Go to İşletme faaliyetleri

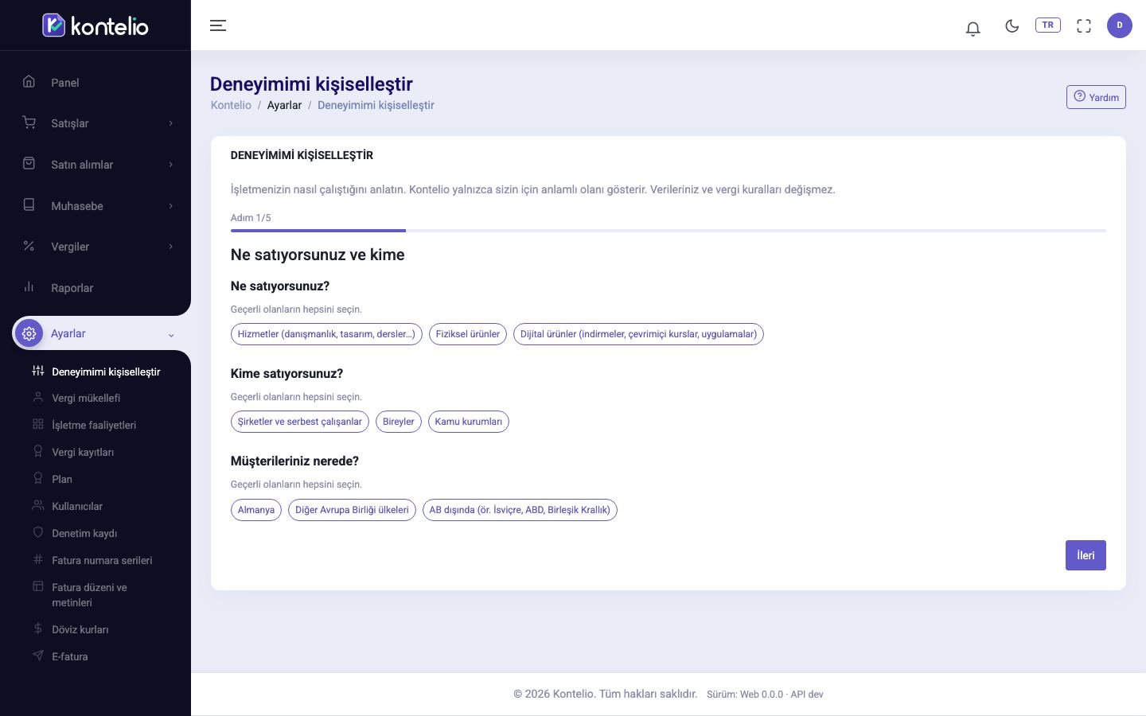(94, 425)
